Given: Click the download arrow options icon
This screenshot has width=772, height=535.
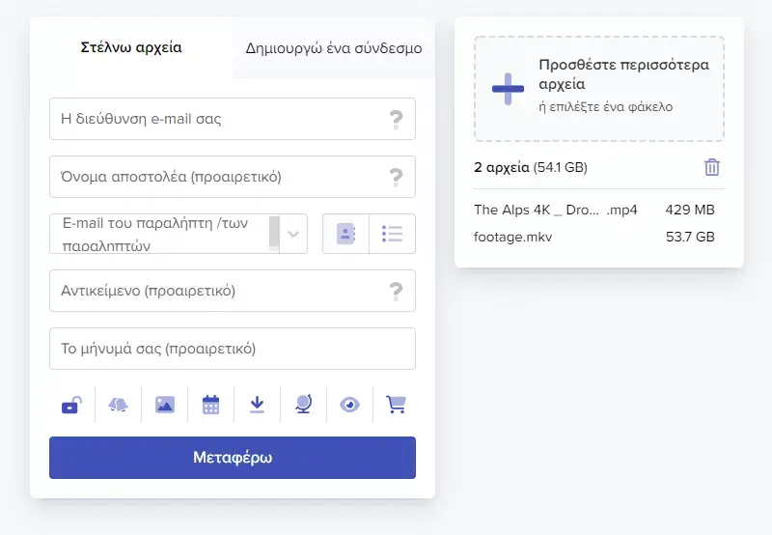Looking at the screenshot, I should pyautogui.click(x=257, y=405).
